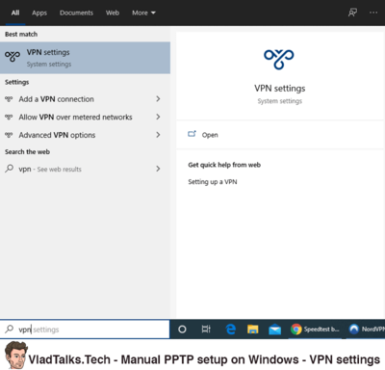385x370 pixels.
Task: Open Task View on taskbar
Action: (x=206, y=330)
